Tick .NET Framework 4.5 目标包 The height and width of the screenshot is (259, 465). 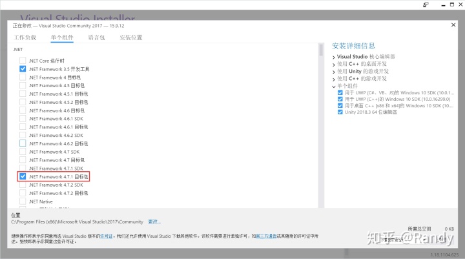click(x=23, y=85)
